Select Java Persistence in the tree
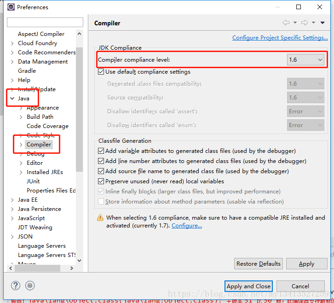 pyautogui.click(x=40, y=209)
